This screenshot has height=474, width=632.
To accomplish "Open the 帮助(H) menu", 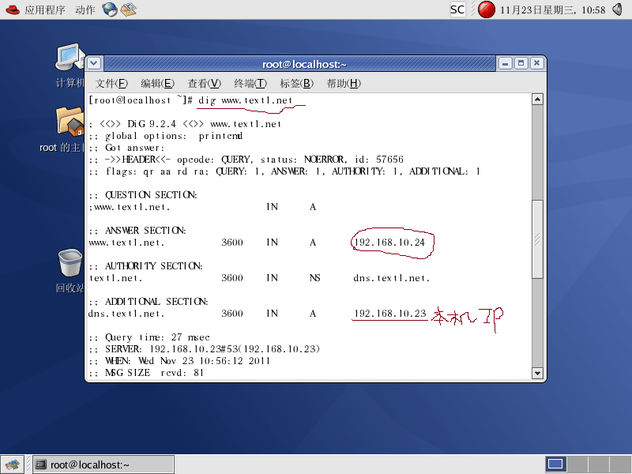I will 343,83.
